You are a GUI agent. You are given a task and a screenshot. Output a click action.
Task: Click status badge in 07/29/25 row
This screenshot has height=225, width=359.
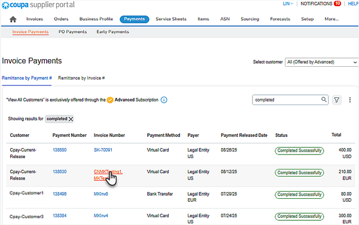pos(300,195)
